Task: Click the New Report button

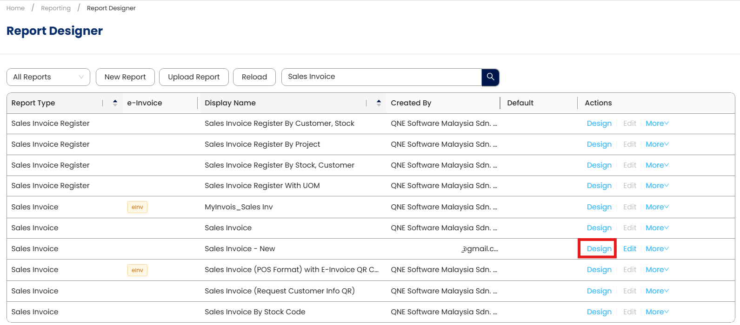Action: coord(125,77)
